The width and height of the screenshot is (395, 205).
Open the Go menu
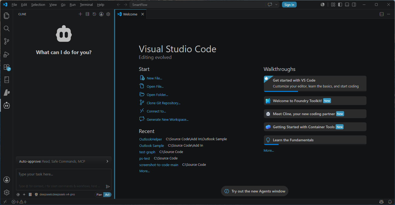coord(63,5)
